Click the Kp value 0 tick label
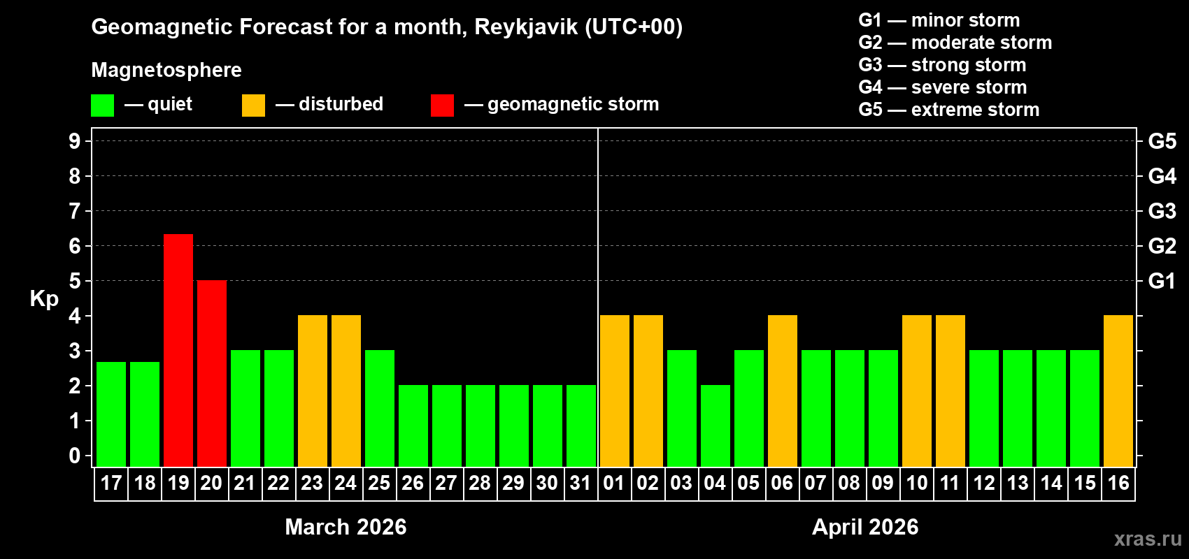This screenshot has height=559, width=1189. pos(75,456)
